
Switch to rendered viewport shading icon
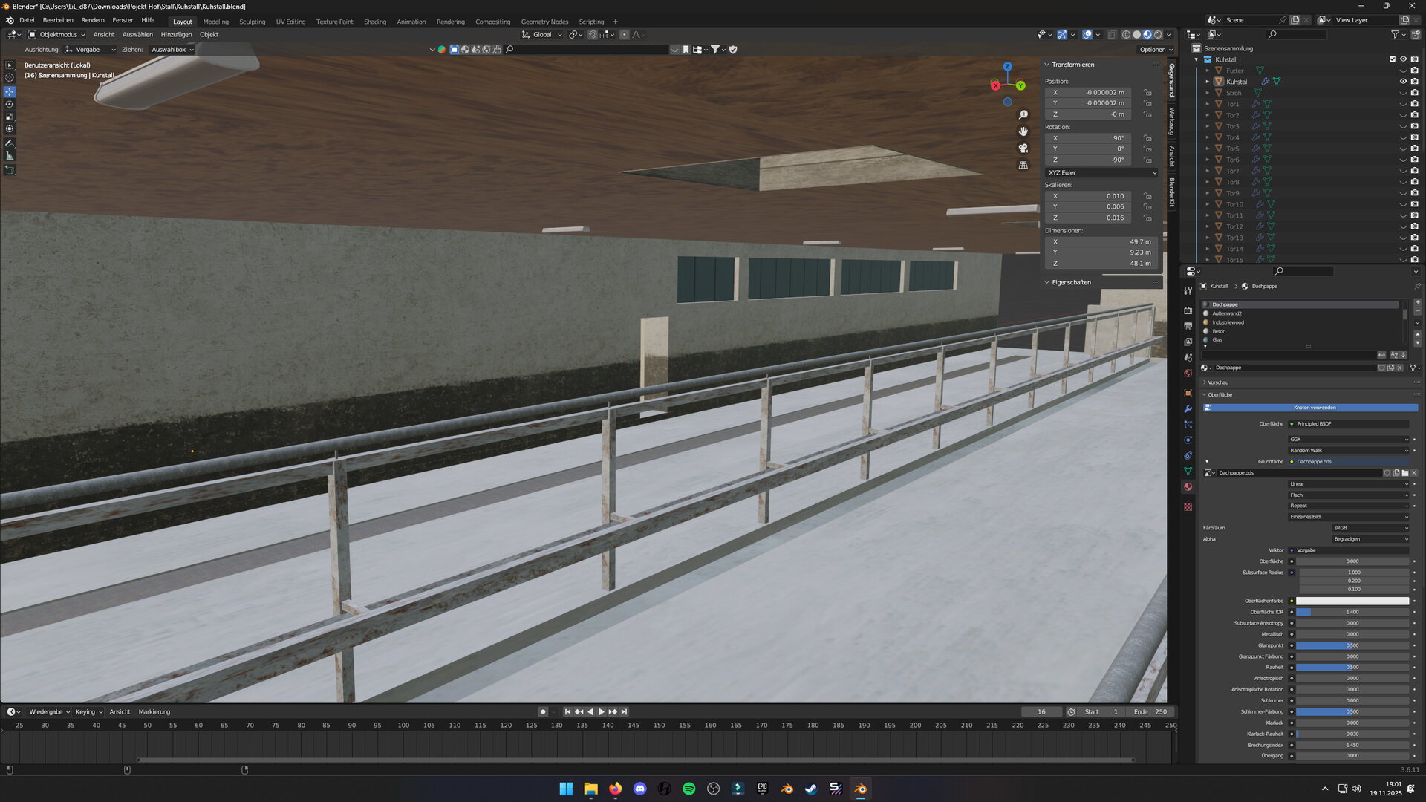click(1158, 35)
